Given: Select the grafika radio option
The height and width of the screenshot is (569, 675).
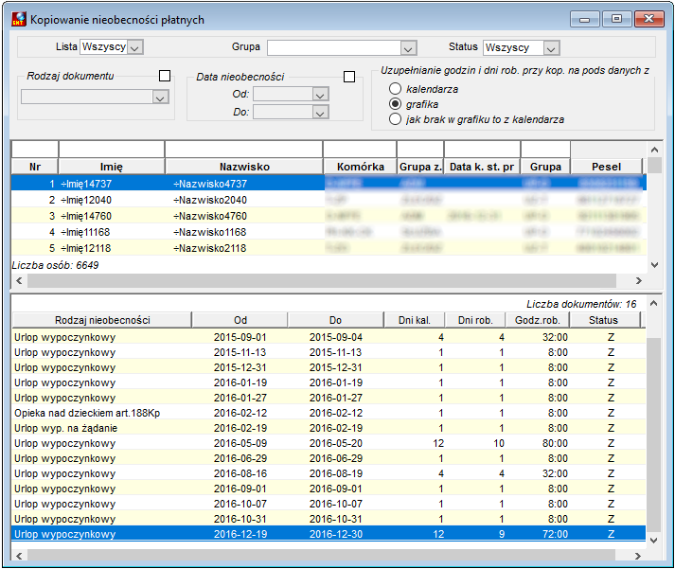Looking at the screenshot, I should [395, 104].
